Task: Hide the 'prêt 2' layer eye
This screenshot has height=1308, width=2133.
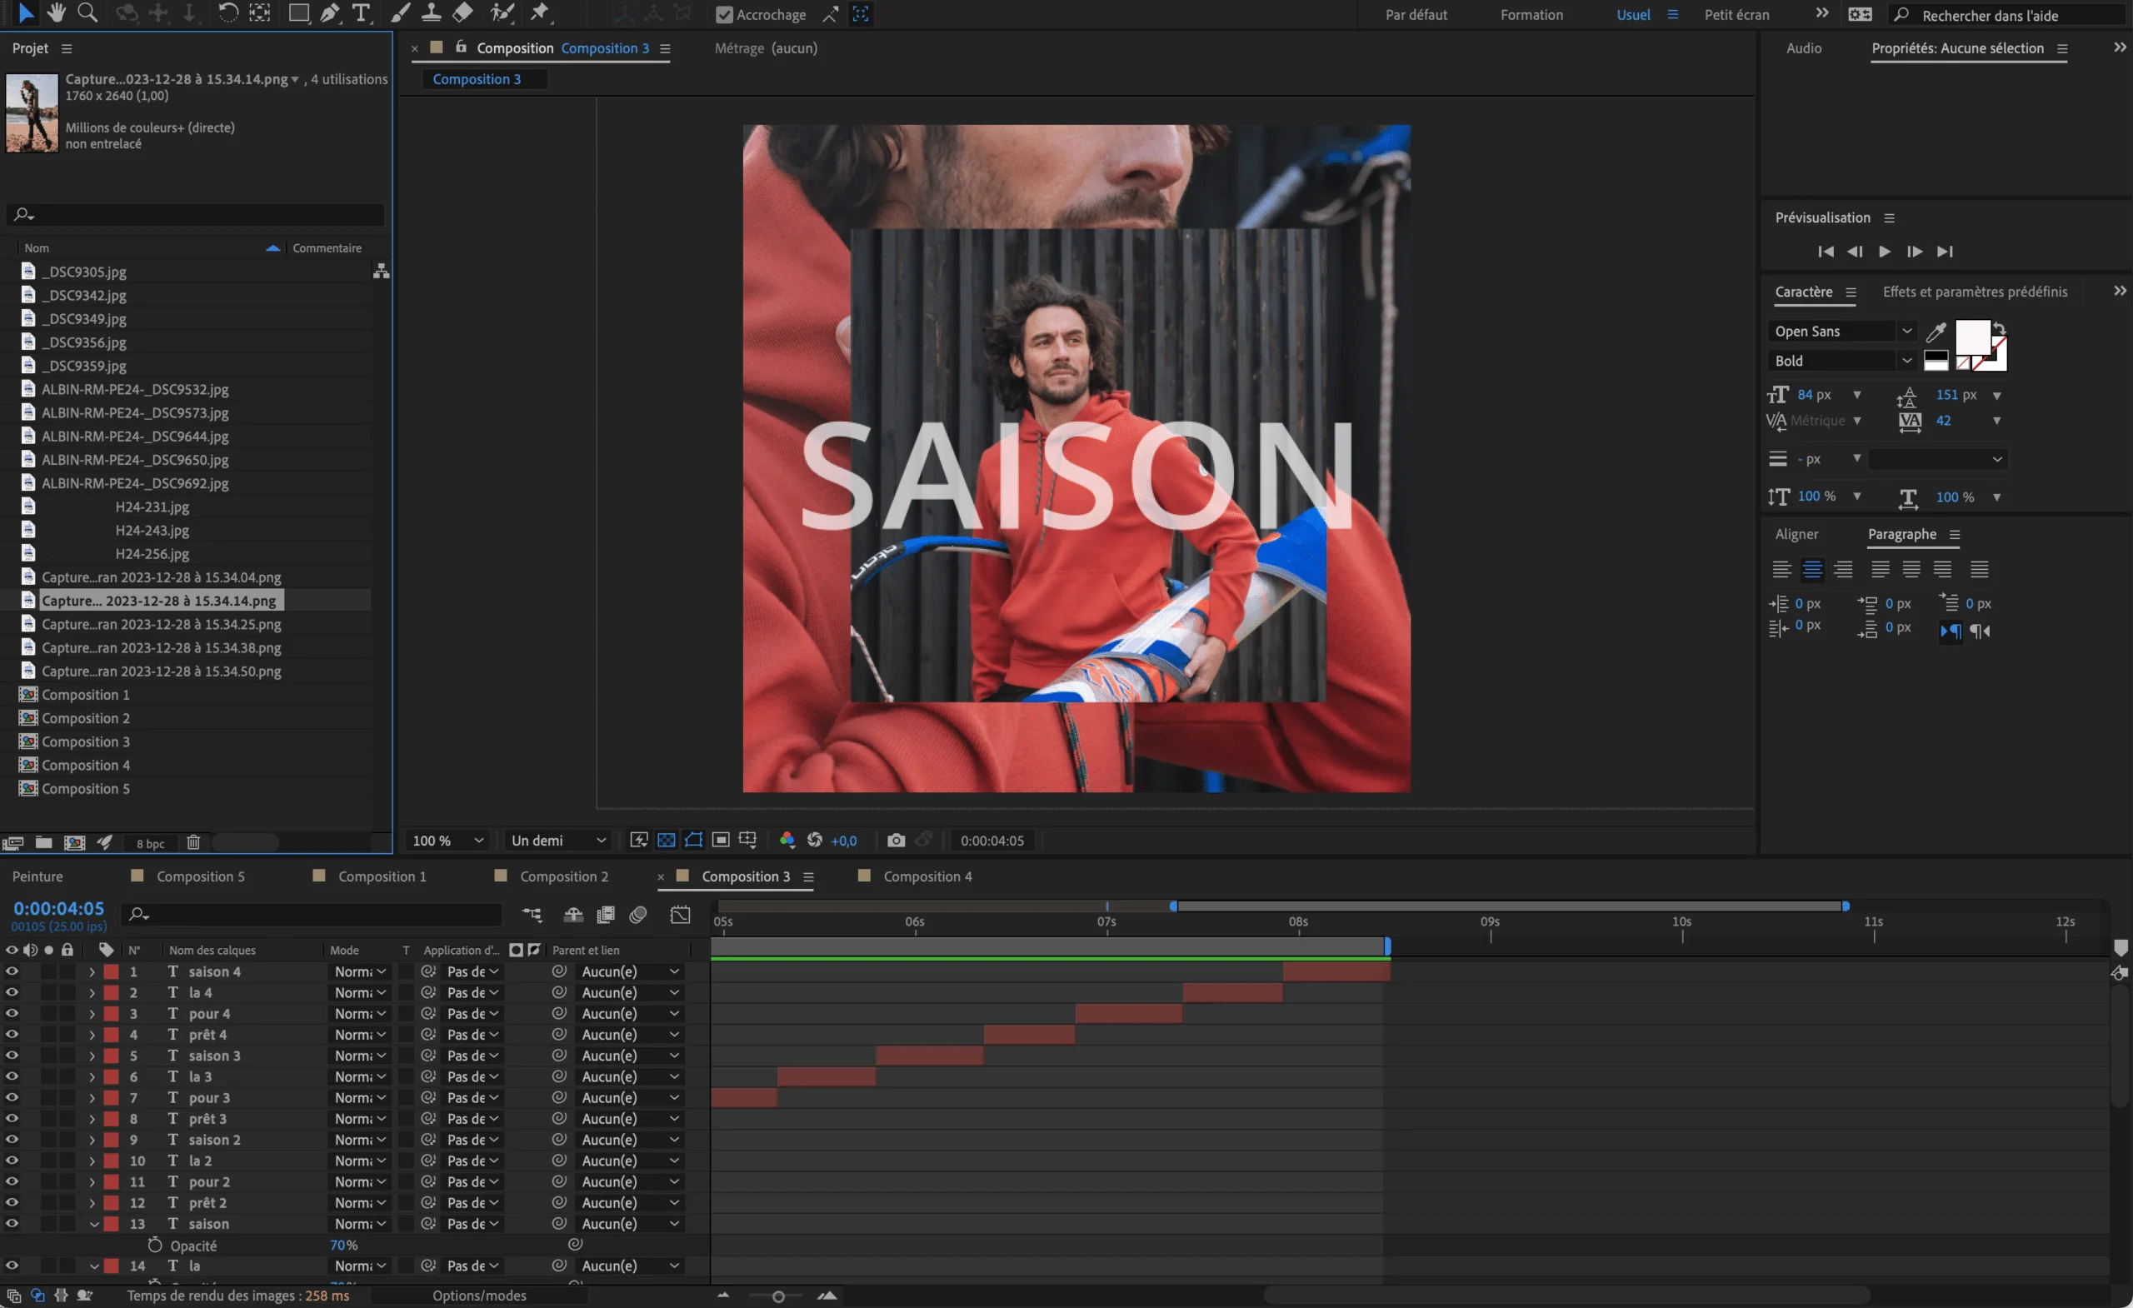Action: 12,1202
